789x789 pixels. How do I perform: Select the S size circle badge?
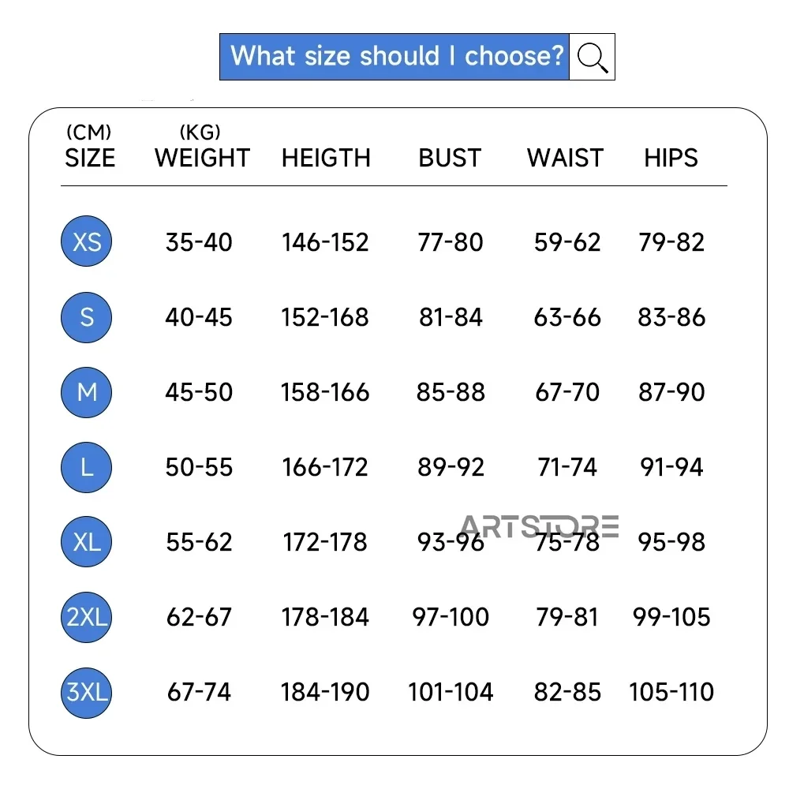point(87,317)
